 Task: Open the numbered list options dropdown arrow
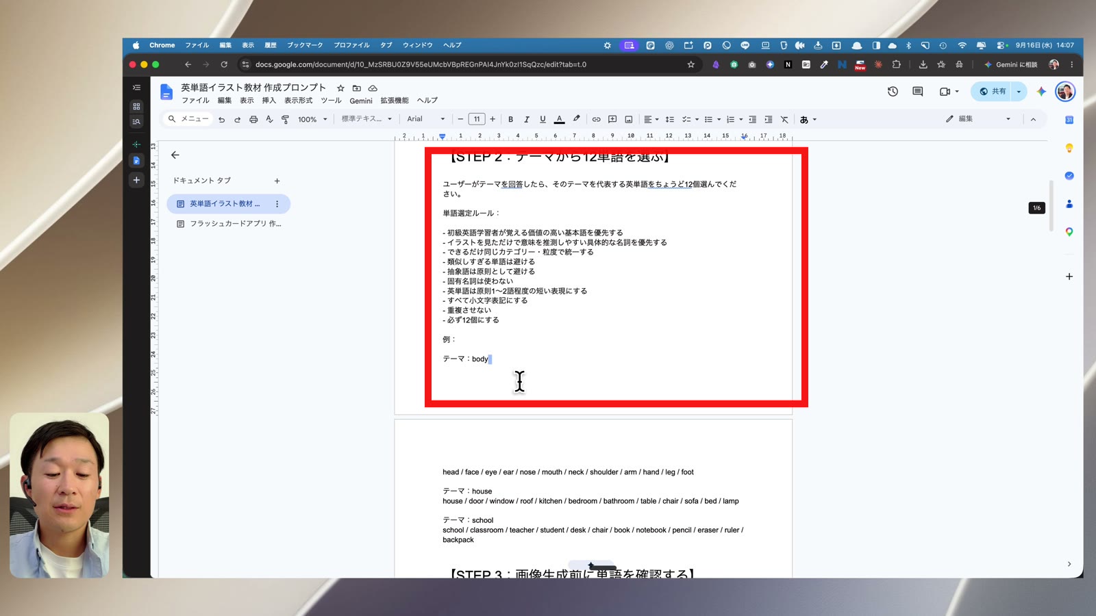(x=741, y=119)
